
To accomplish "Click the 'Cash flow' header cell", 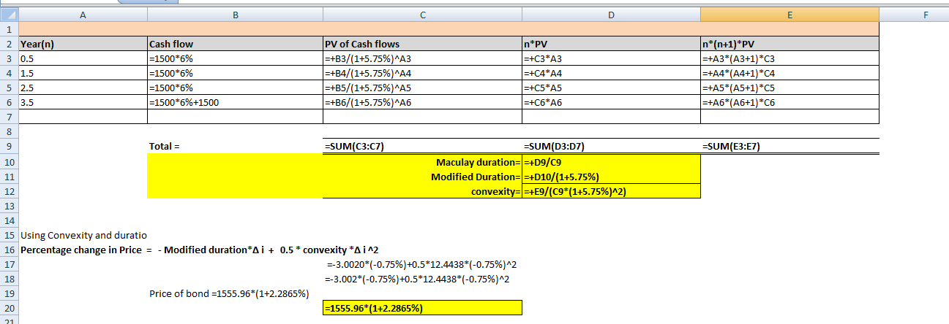I will tap(234, 44).
